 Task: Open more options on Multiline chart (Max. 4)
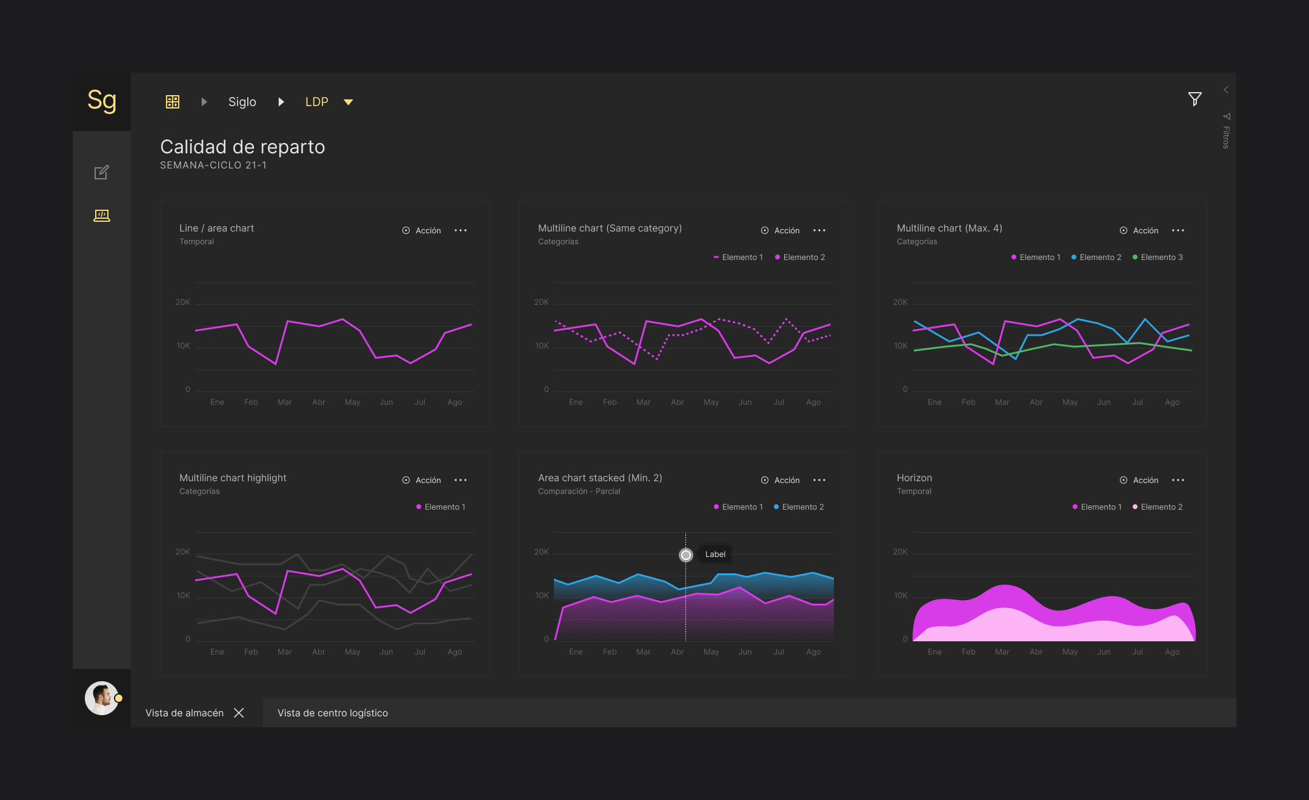click(x=1178, y=230)
